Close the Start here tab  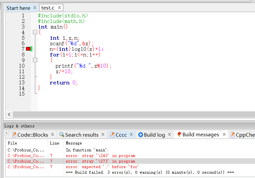(35, 8)
